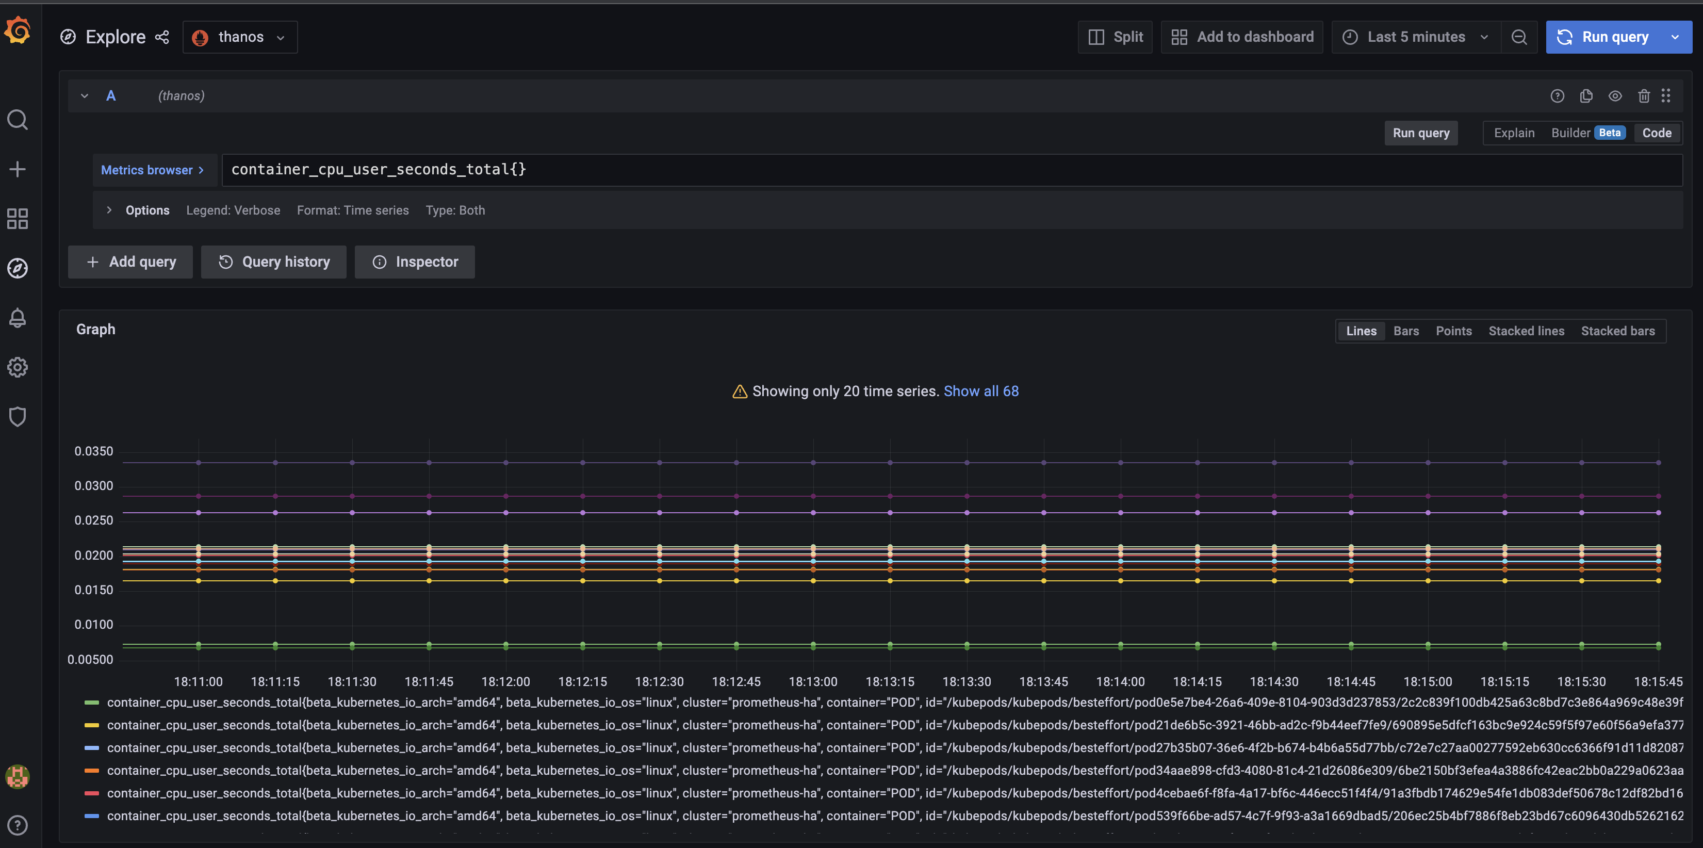Open the search icon in sidebar
The width and height of the screenshot is (1703, 848).
click(18, 120)
